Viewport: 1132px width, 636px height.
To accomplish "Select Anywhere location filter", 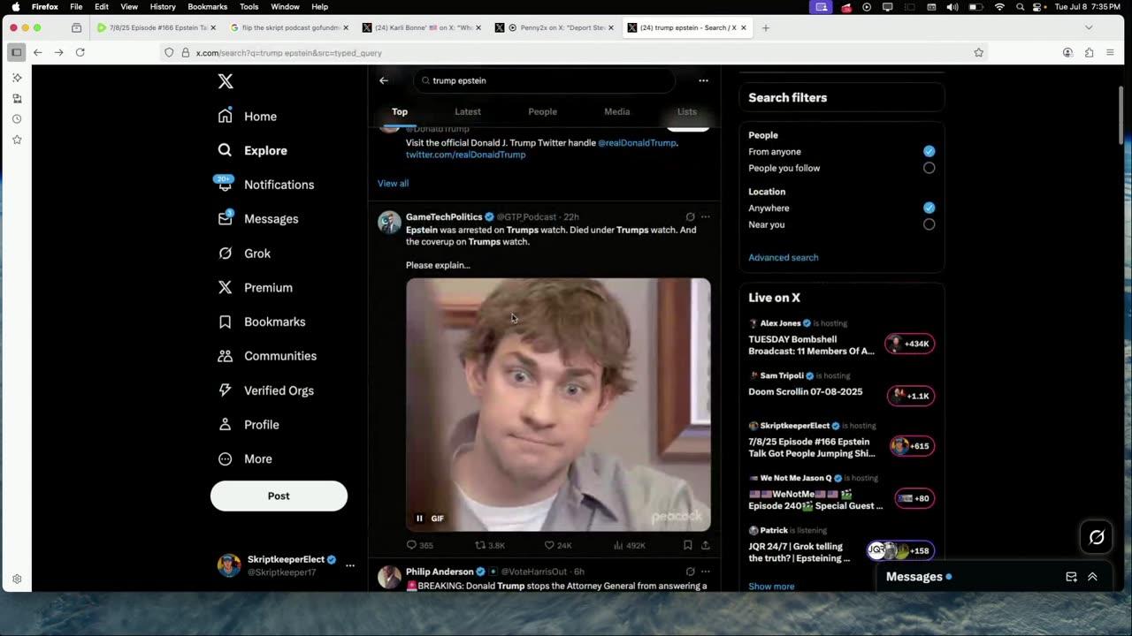I will point(929,208).
